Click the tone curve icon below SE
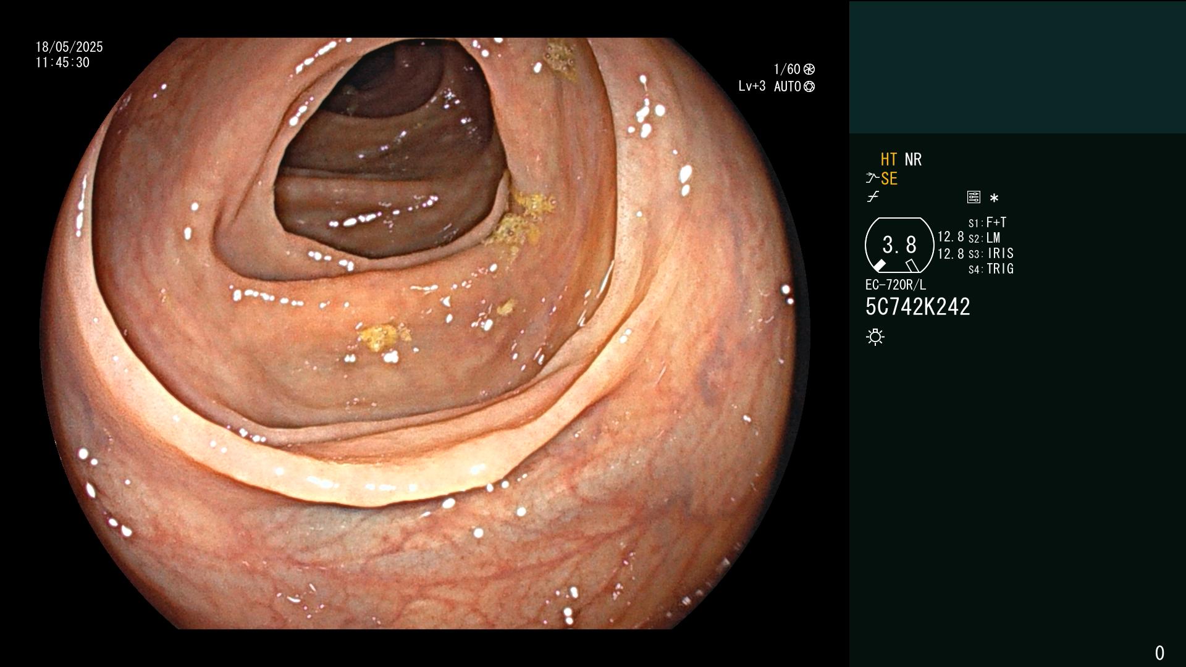This screenshot has width=1186, height=667. pos(873,197)
